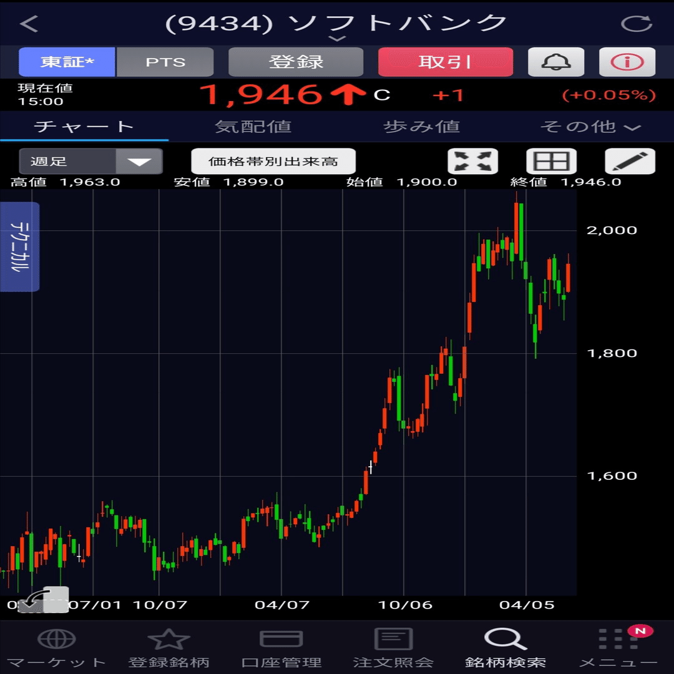This screenshot has height=674, width=674.
Task: Tap the 1,800 price axis label
Action: [x=612, y=353]
